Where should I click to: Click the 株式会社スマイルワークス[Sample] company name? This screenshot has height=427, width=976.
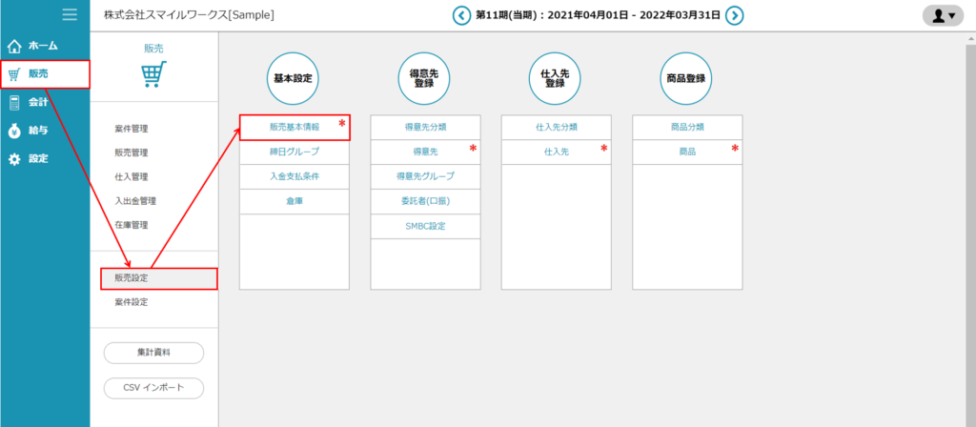pos(189,15)
